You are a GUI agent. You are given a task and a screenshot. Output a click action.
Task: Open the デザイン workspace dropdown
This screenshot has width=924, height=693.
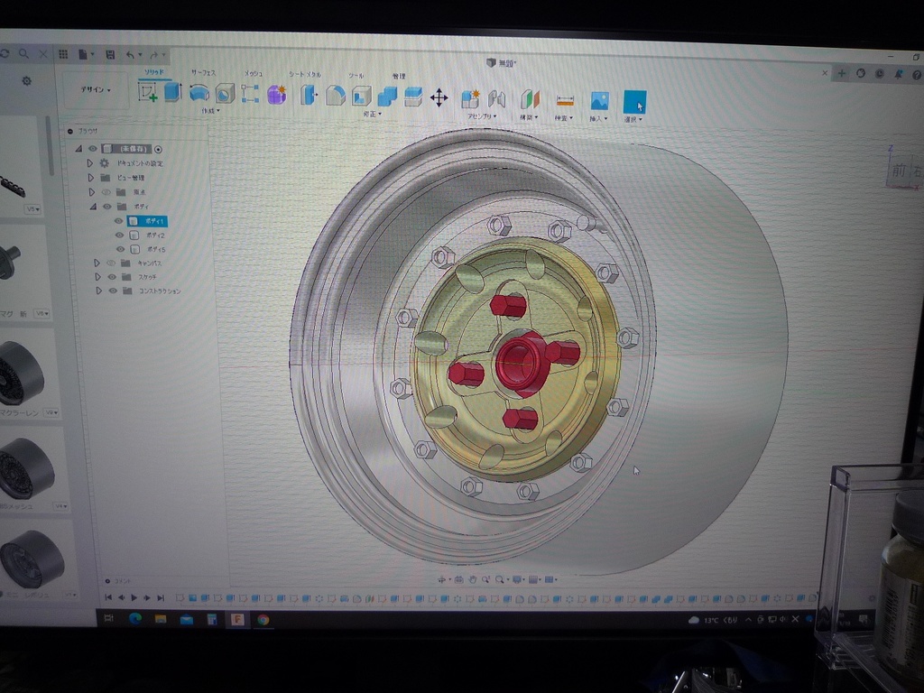click(x=96, y=89)
